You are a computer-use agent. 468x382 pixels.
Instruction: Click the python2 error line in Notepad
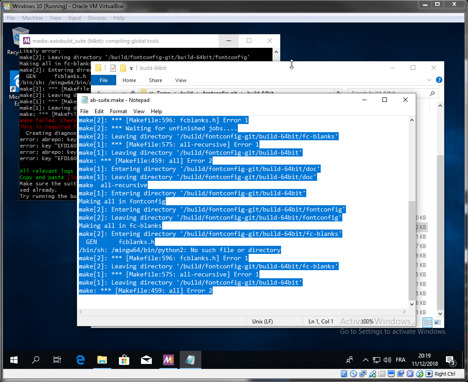point(180,250)
